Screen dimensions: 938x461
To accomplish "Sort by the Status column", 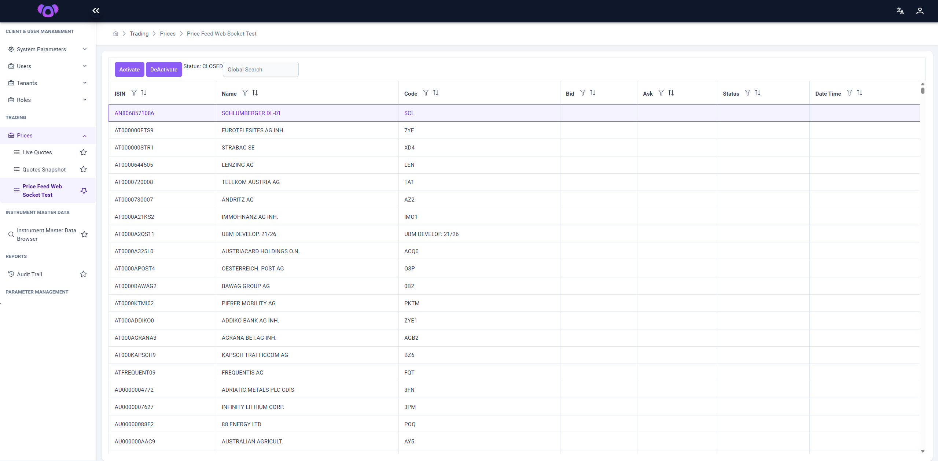I will (x=758, y=93).
